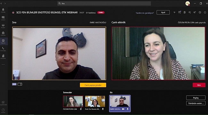
Task: Open the meeting notes icon
Action: pyautogui.click(x=185, y=12)
